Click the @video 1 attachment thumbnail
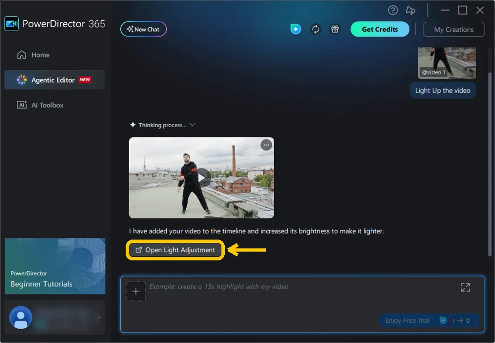This screenshot has width=495, height=343. 447,63
